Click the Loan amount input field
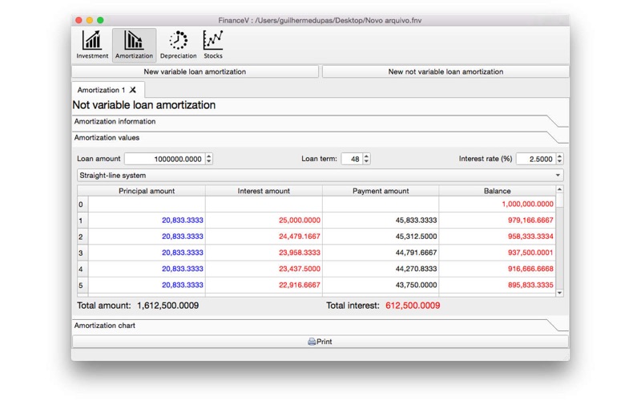 coord(165,159)
